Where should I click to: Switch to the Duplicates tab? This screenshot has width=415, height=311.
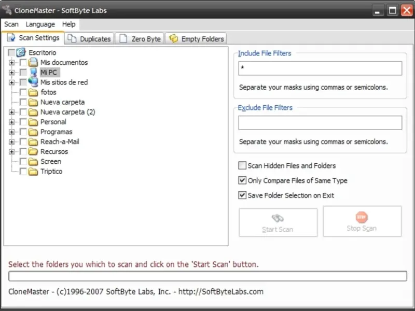click(x=89, y=38)
